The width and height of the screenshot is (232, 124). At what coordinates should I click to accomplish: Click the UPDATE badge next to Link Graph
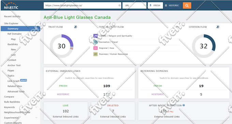24,80
